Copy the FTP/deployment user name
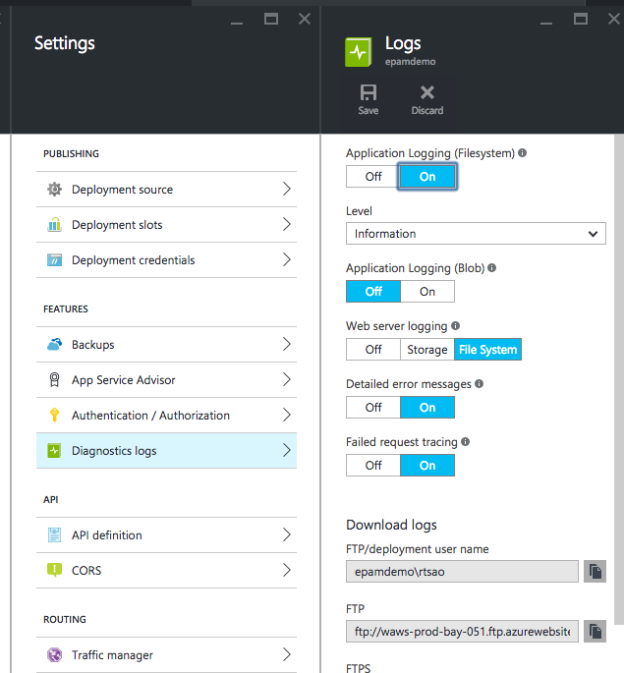 pos(595,571)
